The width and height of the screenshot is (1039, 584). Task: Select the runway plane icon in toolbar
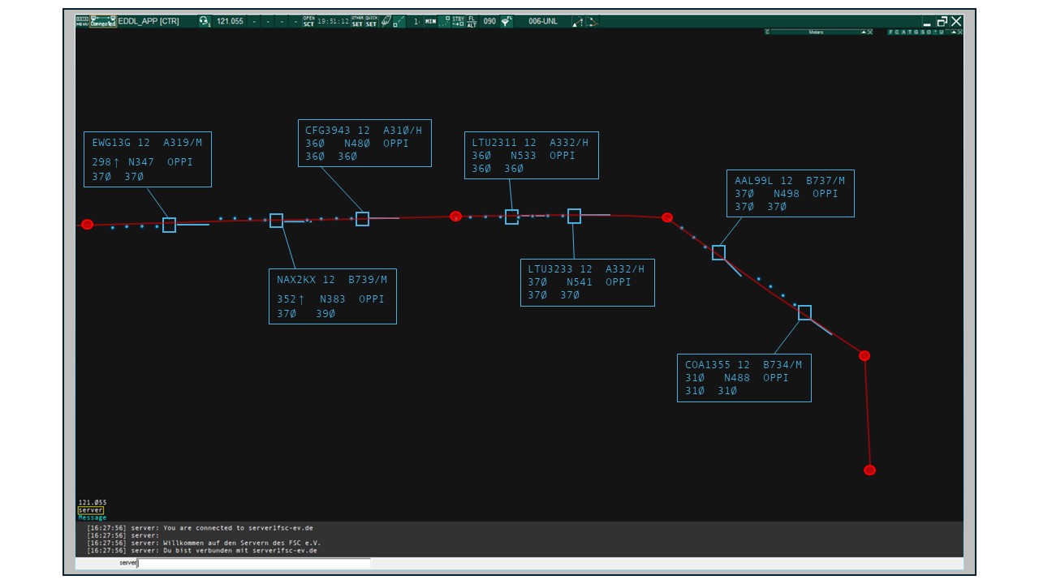coord(386,20)
